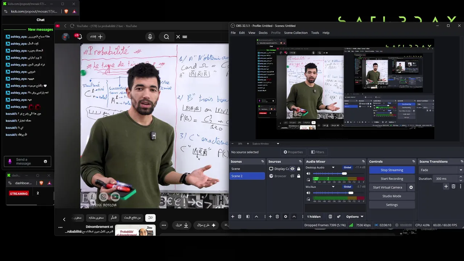Open advanced audio properties gears icon
This screenshot has height=261, width=464.
[x=339, y=216]
